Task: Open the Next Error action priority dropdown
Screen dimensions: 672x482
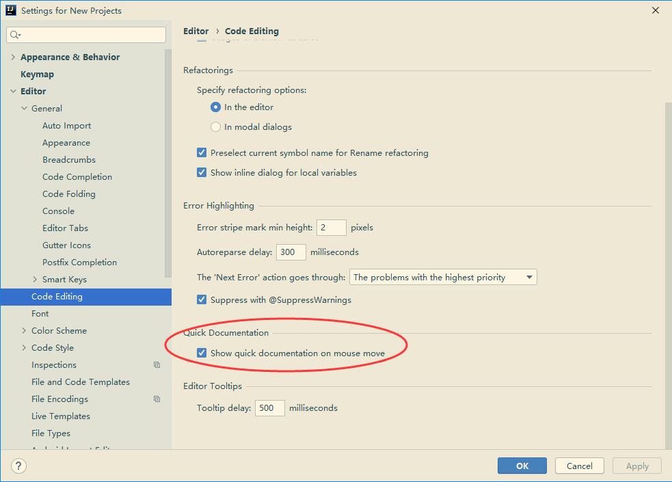Action: (443, 277)
